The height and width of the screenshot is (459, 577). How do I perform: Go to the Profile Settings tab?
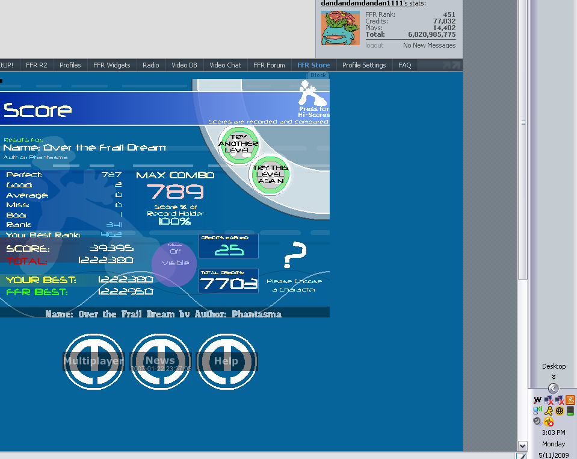364,65
